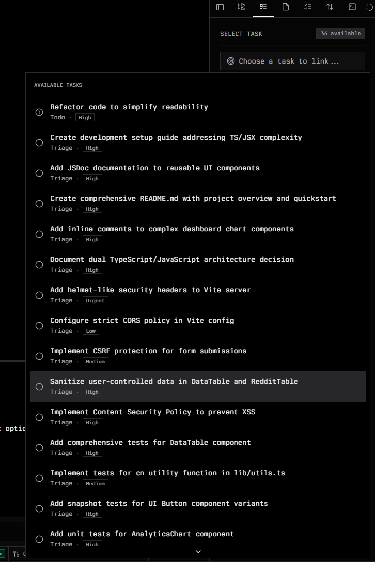Click the down chevron below task list

coord(198,552)
